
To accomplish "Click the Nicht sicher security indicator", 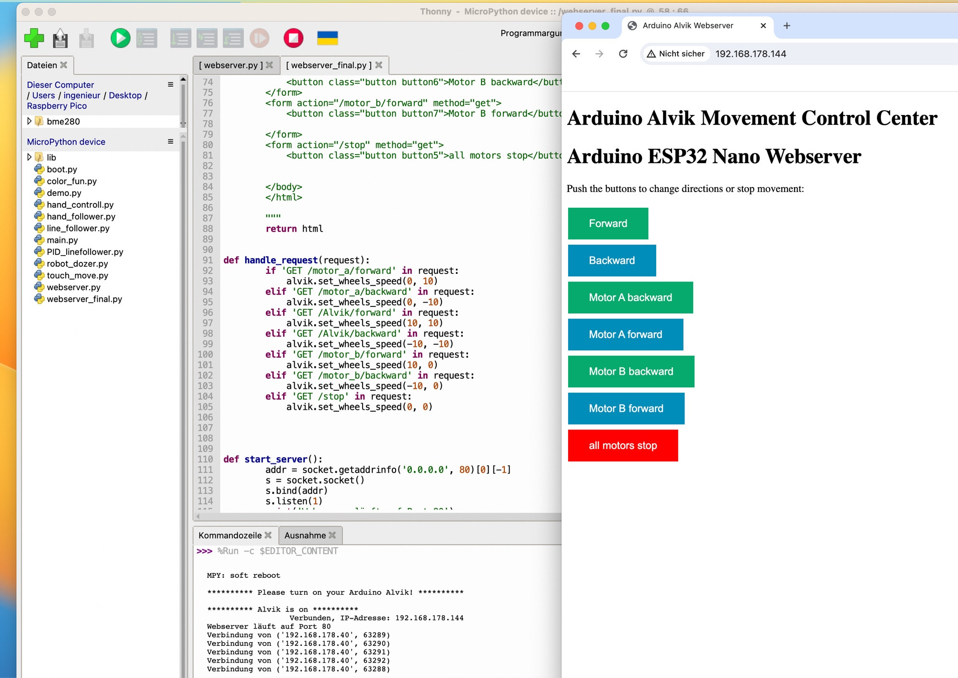I will point(676,54).
